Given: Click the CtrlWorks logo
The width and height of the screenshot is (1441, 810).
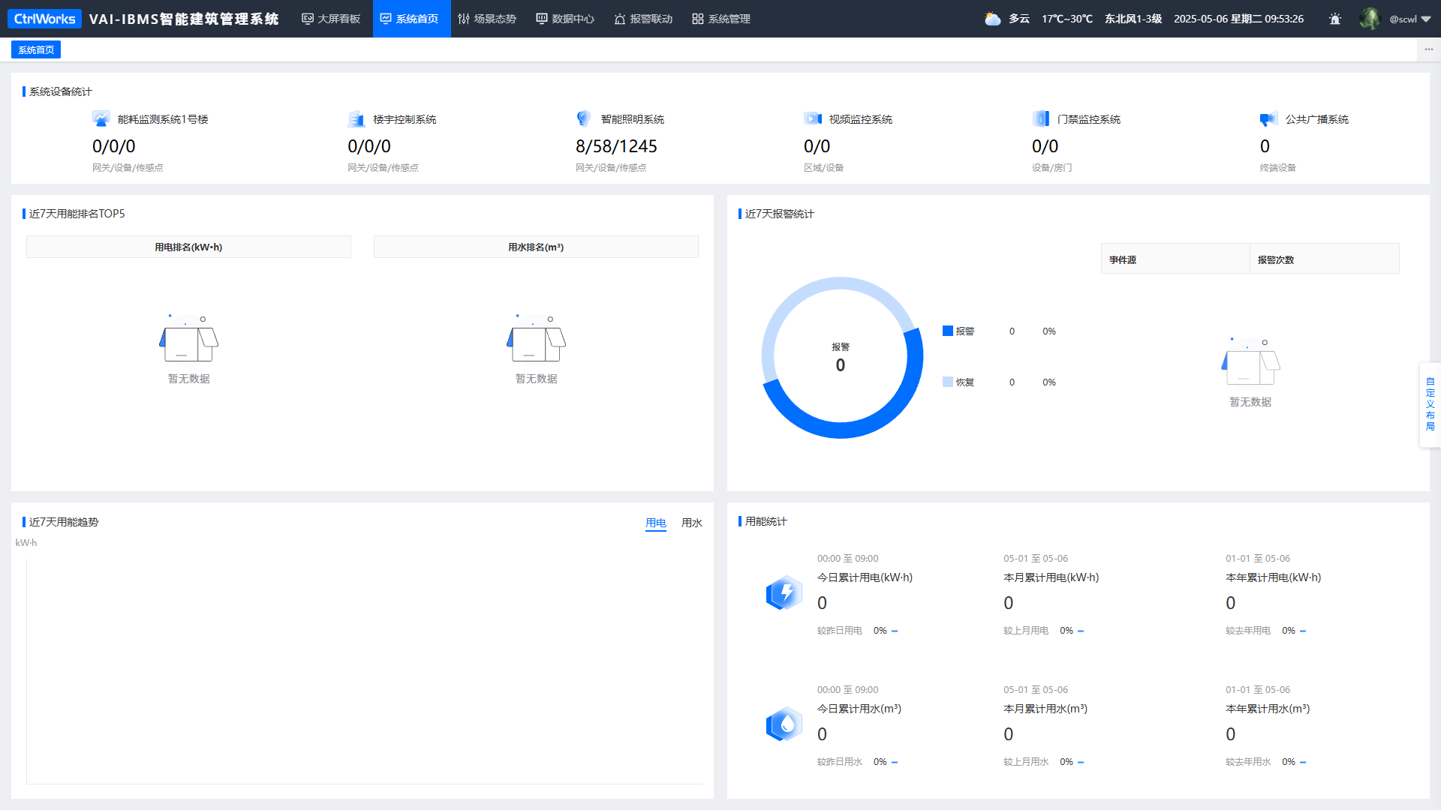Looking at the screenshot, I should 44,19.
